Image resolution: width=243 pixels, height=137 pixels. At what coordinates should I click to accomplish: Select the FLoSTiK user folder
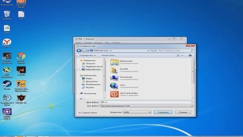pyautogui.click(x=124, y=70)
